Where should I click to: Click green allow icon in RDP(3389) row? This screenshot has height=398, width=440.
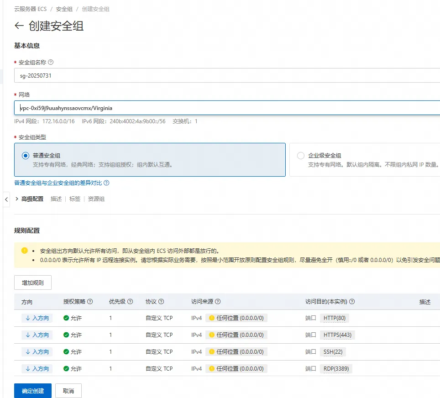[x=66, y=368]
